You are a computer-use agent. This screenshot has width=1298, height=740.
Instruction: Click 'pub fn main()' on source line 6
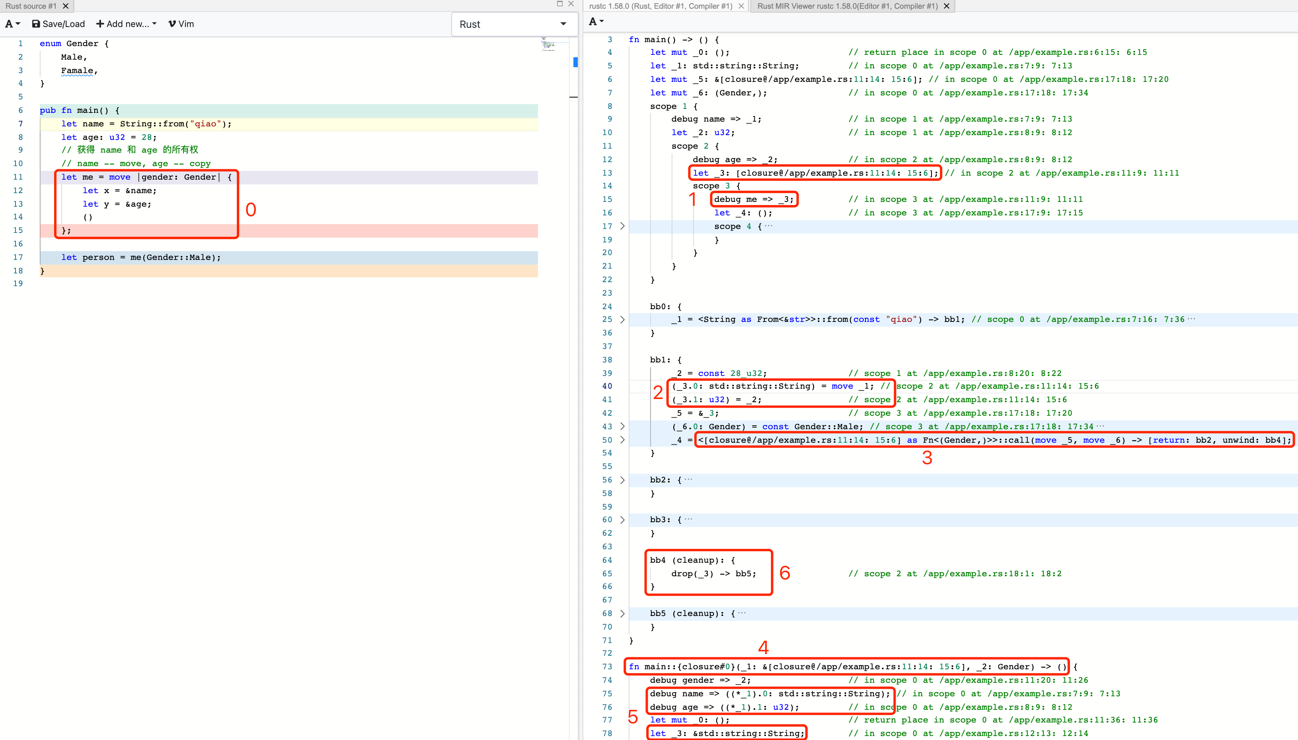click(x=79, y=110)
